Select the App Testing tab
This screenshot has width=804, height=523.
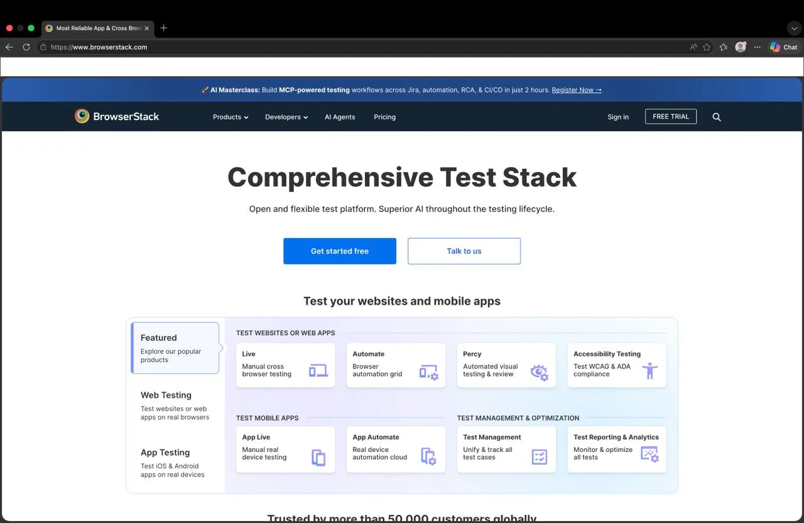point(175,463)
